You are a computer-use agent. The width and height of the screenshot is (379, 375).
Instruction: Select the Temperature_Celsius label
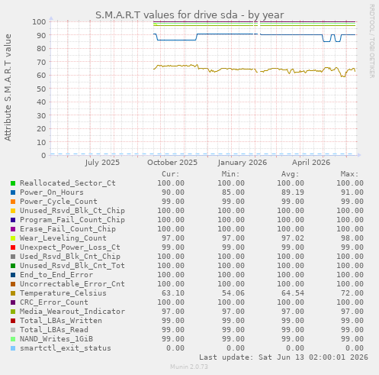coord(63,293)
